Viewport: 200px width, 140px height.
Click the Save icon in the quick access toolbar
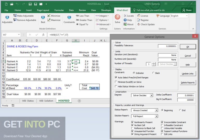[x=30, y=4]
